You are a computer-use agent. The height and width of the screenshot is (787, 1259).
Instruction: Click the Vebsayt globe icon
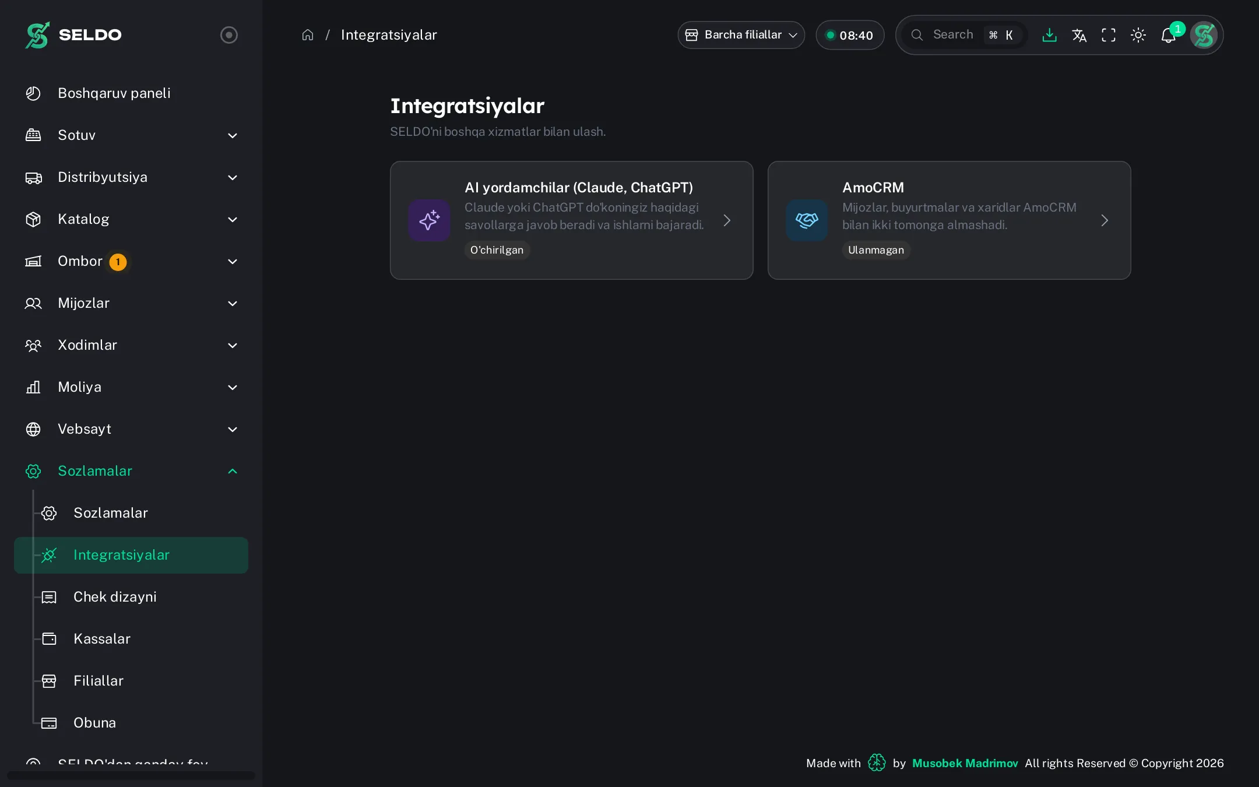click(33, 429)
